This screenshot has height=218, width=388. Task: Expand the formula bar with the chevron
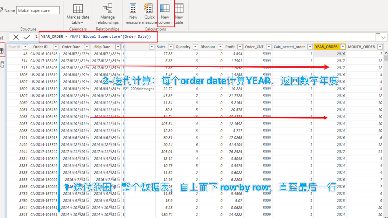click(383, 37)
